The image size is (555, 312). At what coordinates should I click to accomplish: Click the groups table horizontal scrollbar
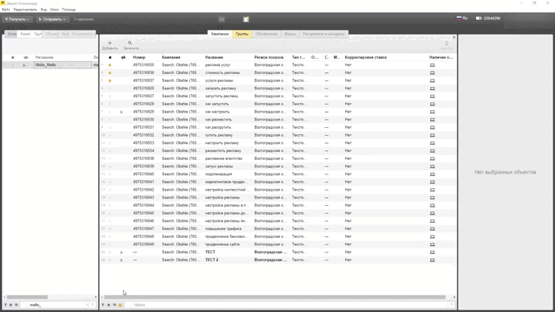pos(274,298)
